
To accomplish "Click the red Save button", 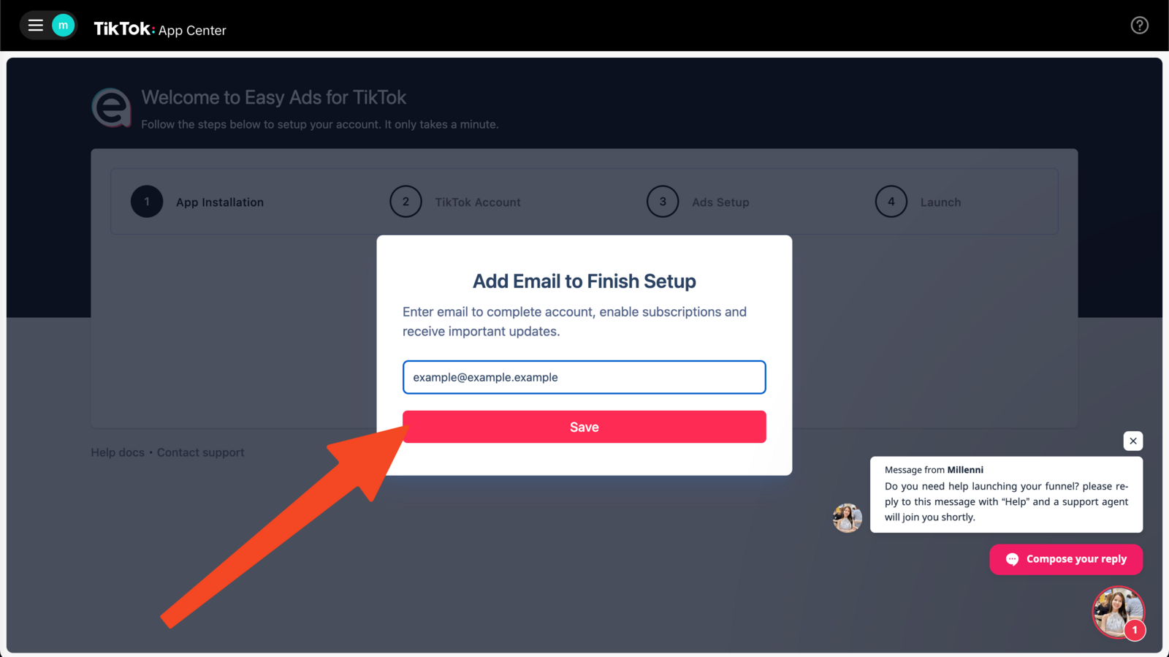I will tap(584, 427).
